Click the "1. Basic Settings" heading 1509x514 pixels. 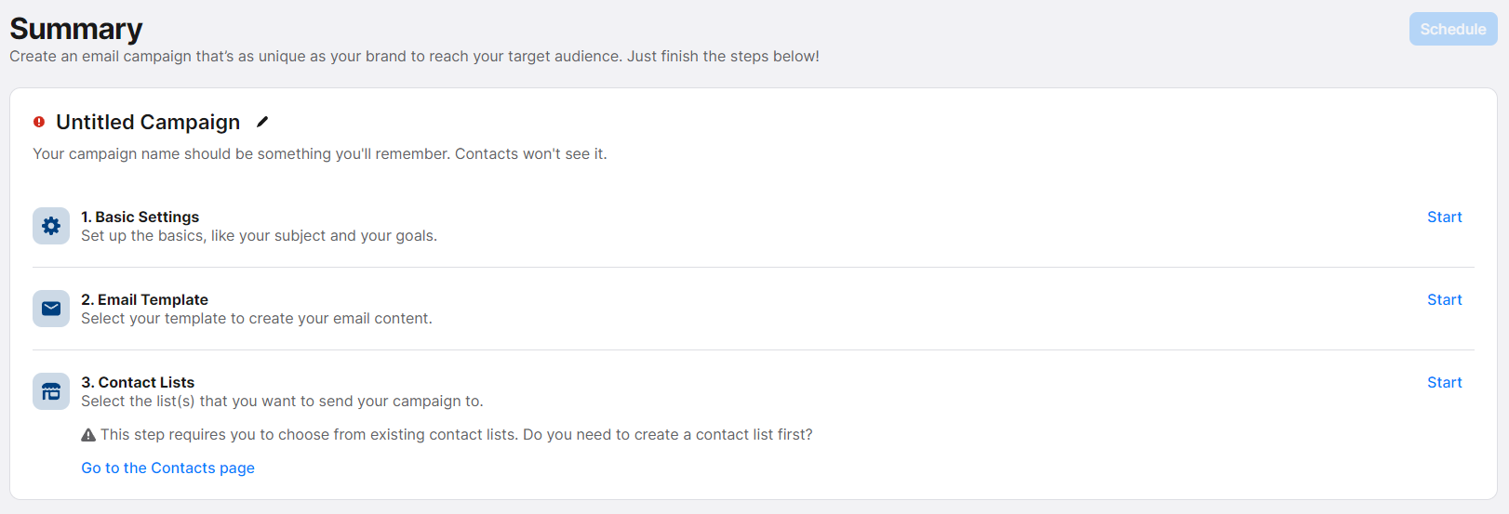(140, 217)
